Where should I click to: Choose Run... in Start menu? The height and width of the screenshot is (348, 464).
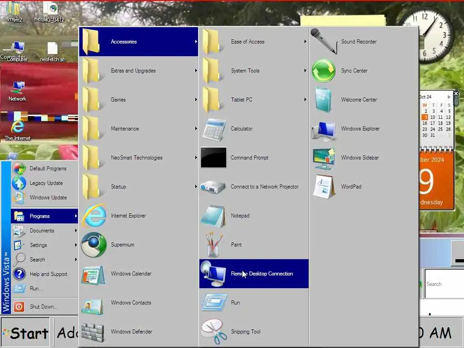point(45,289)
